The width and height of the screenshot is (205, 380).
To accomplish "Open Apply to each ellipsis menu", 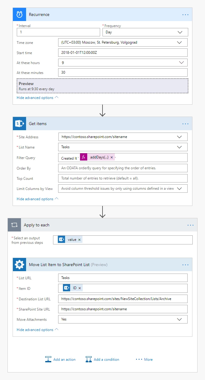I will 191,225.
